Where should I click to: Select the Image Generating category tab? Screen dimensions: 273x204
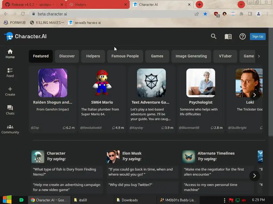[191, 56]
